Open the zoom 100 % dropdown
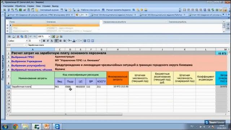Image resolution: width=231 pixels, height=130 pixels. pyautogui.click(x=49, y=36)
